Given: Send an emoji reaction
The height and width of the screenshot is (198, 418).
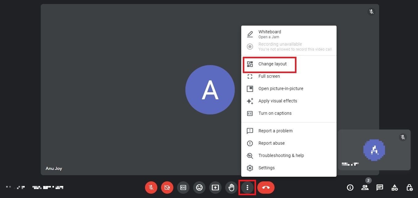Looking at the screenshot, I should [199, 187].
